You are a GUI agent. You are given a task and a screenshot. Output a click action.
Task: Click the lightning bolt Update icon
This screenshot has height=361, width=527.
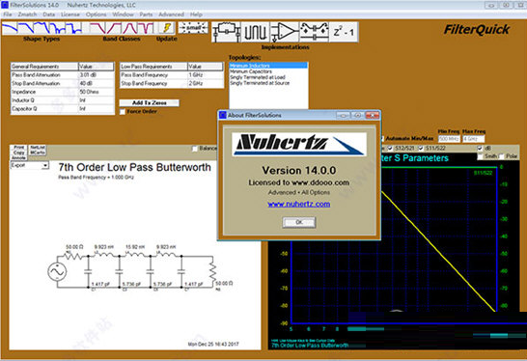point(167,28)
